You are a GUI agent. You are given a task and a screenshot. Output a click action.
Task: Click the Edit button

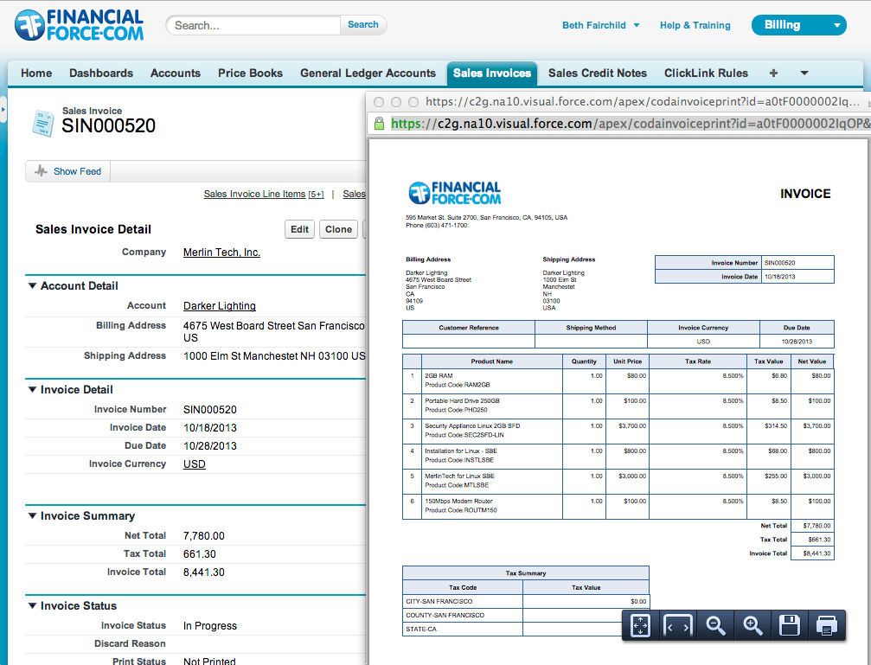click(x=299, y=229)
